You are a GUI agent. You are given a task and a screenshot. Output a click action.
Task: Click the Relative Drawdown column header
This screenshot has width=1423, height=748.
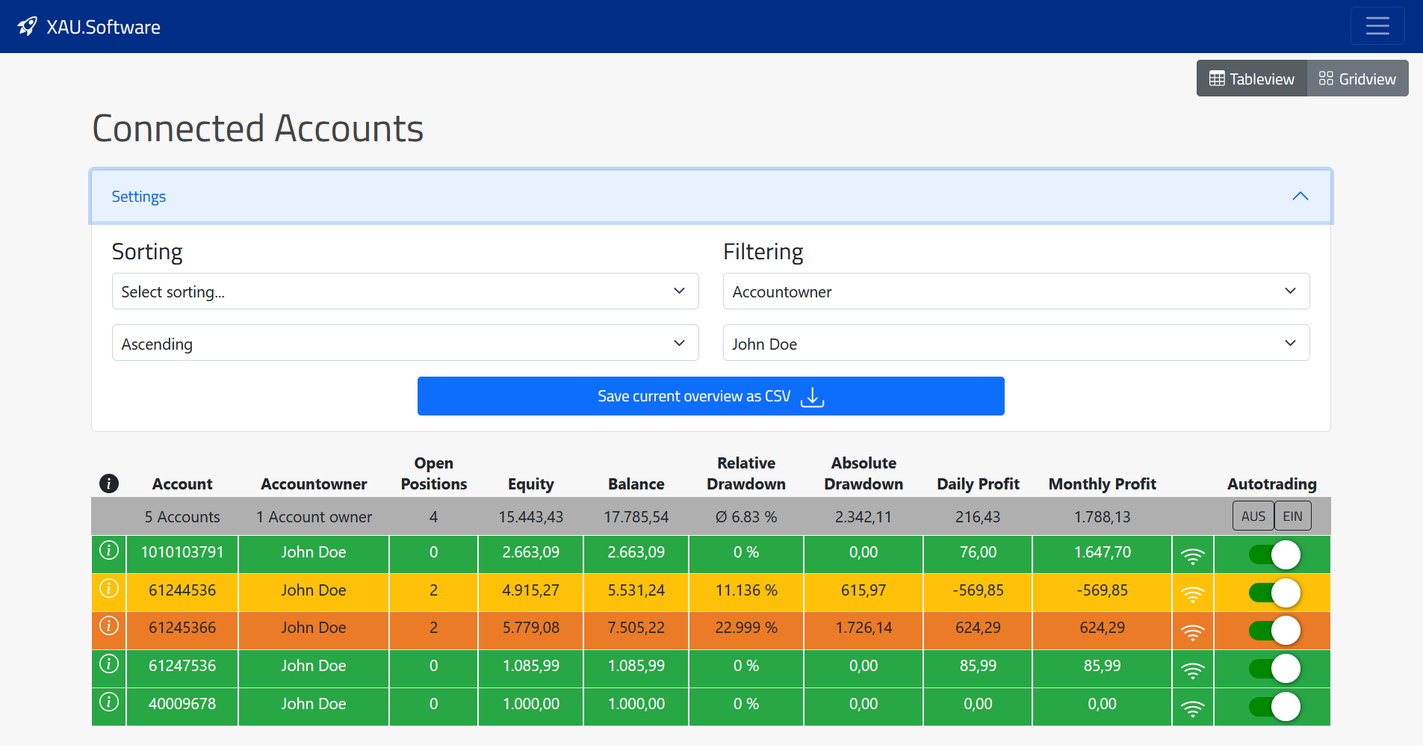[745, 473]
